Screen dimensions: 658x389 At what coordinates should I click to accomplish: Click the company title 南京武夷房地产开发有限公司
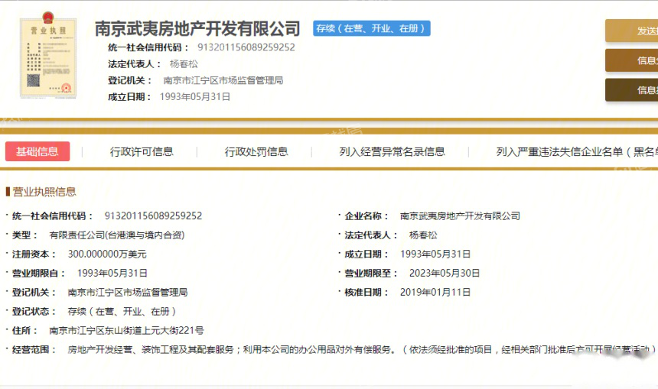tap(197, 28)
